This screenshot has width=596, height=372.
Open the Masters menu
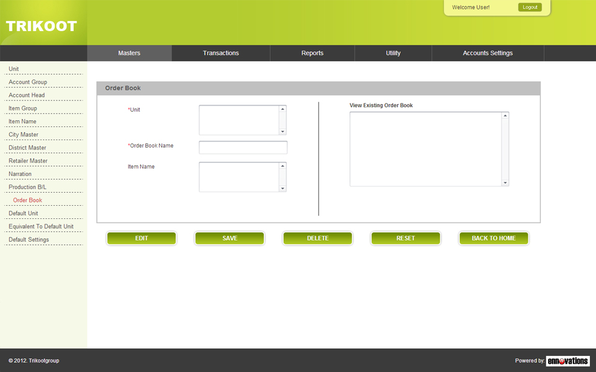[x=129, y=53]
